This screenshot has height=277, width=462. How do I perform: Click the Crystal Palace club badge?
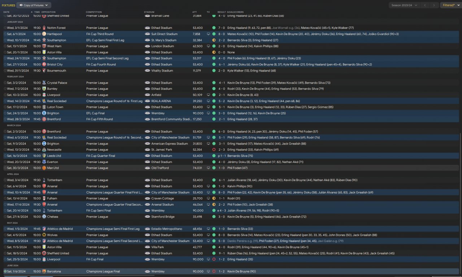click(44, 83)
